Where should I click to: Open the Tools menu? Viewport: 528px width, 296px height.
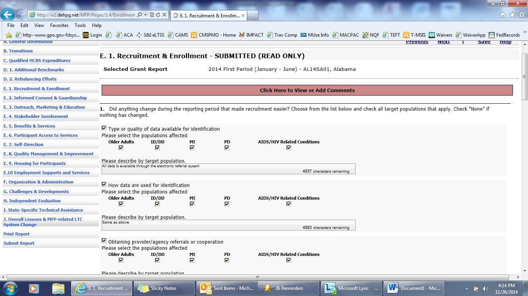click(80, 25)
